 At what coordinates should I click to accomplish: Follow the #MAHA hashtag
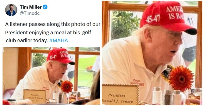[x=59, y=40]
